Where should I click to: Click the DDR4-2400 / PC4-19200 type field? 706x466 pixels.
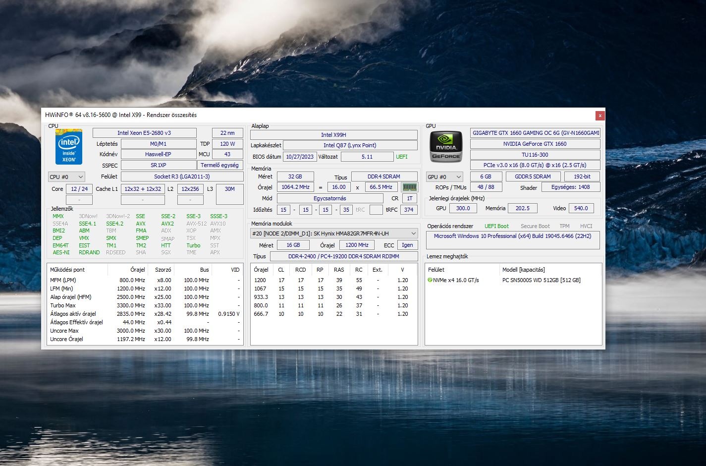(343, 256)
